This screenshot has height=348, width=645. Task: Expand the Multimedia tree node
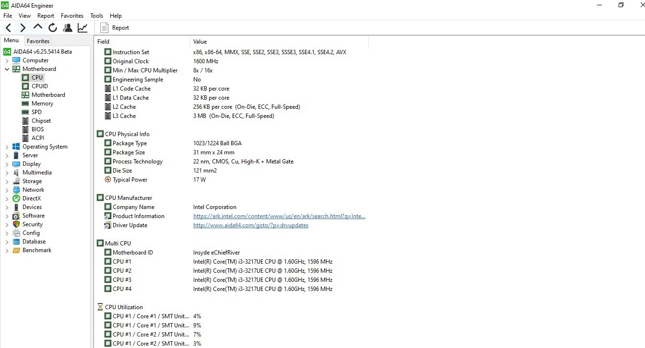click(x=7, y=173)
